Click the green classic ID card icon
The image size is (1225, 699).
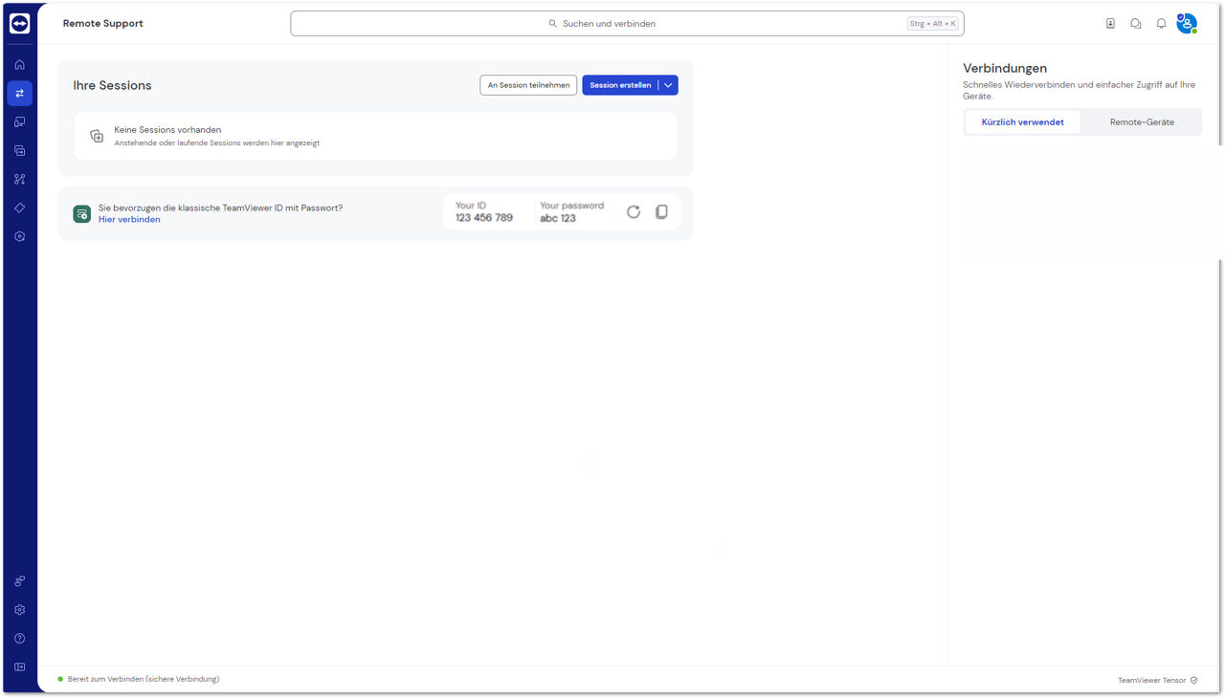82,213
